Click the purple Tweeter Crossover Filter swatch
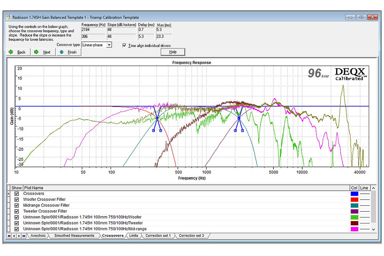This screenshot has height=256, width=384. [x=354, y=211]
